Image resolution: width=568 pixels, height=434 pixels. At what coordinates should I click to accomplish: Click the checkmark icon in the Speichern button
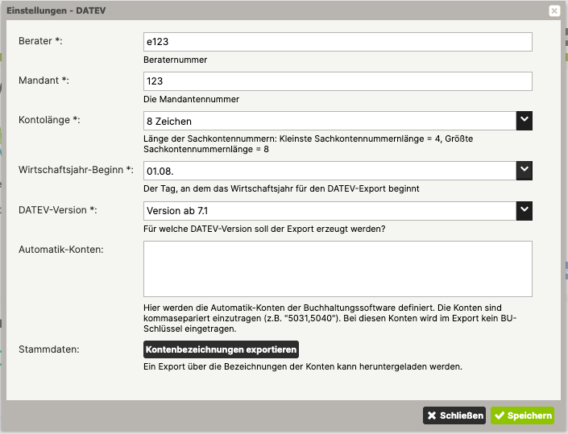tap(500, 415)
